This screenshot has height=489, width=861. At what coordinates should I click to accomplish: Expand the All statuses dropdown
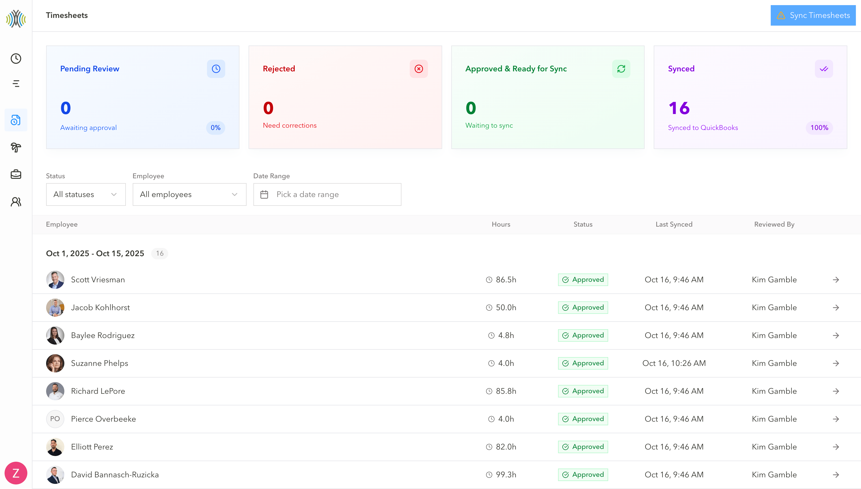(86, 194)
